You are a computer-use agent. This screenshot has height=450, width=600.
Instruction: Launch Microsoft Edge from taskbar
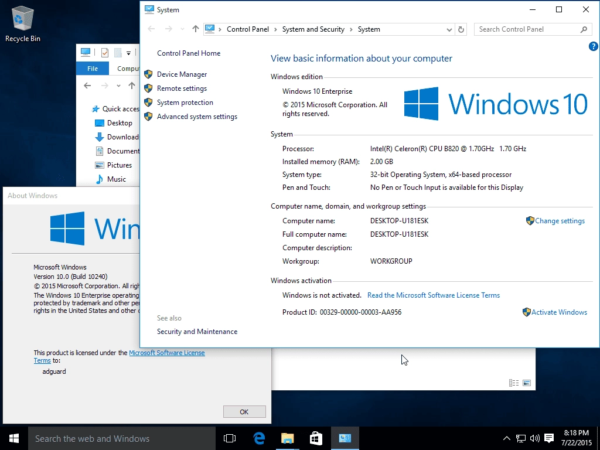tap(259, 438)
